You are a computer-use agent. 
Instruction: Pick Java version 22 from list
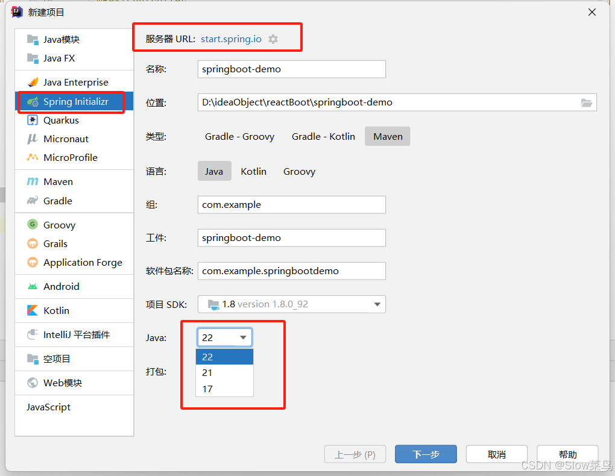(224, 357)
